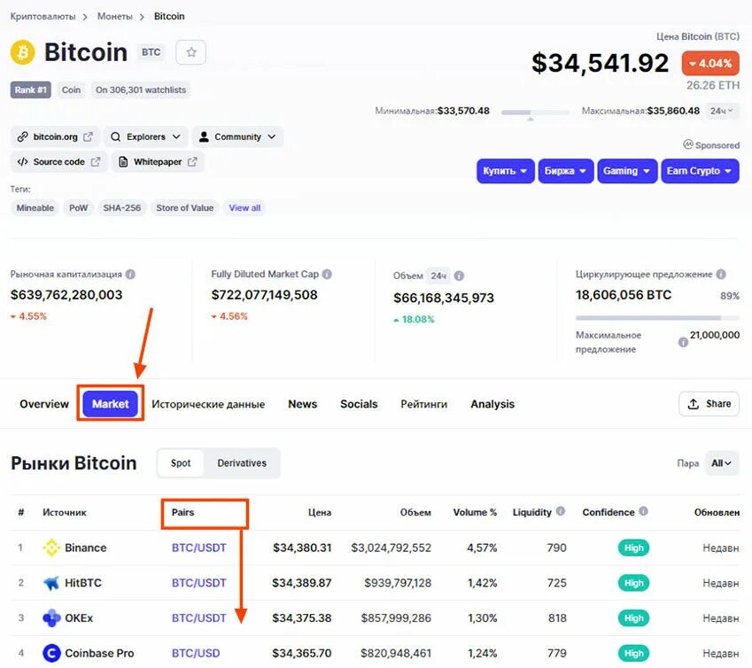Click the Store of Value tag
Screen dimensions: 752x668
coord(184,208)
